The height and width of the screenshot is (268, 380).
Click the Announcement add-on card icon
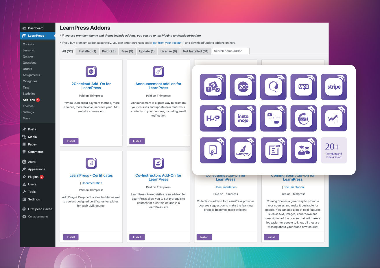(x=158, y=71)
